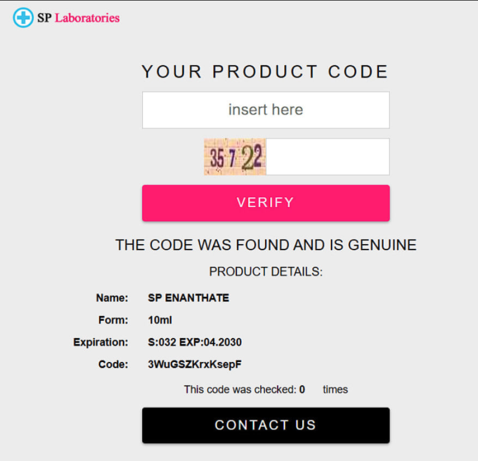
Task: Click the blue plus logo icon
Action: pos(23,18)
